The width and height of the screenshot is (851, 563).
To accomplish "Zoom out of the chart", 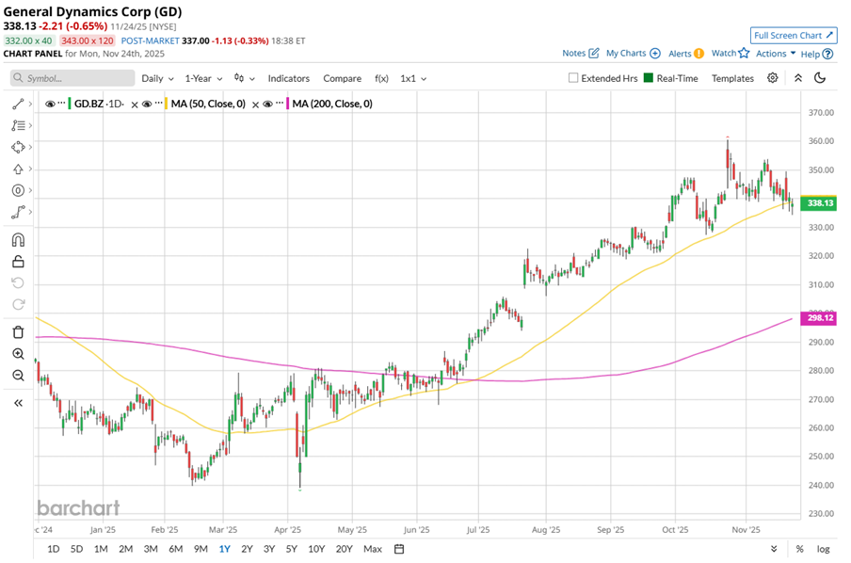I will click(18, 376).
